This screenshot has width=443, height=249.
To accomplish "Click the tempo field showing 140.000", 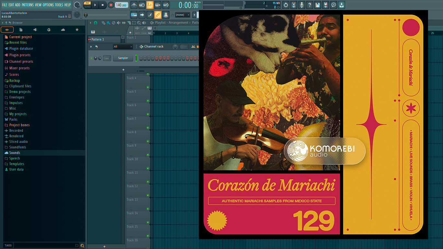I will [121, 5].
